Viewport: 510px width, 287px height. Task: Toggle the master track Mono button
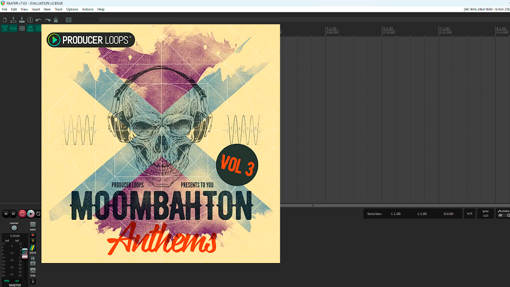[33, 225]
